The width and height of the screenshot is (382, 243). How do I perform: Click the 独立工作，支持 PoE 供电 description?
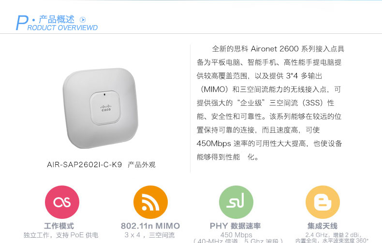(x=61, y=235)
